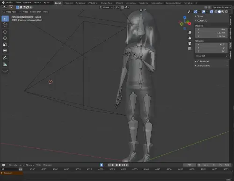Open the Claves keying dropdown
The image size is (234, 181).
[x=30, y=165]
